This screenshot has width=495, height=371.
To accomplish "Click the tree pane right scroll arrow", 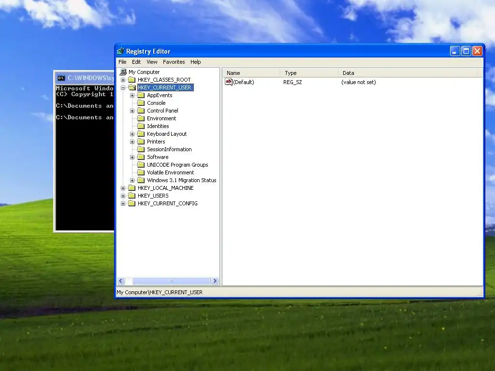I will [x=215, y=281].
